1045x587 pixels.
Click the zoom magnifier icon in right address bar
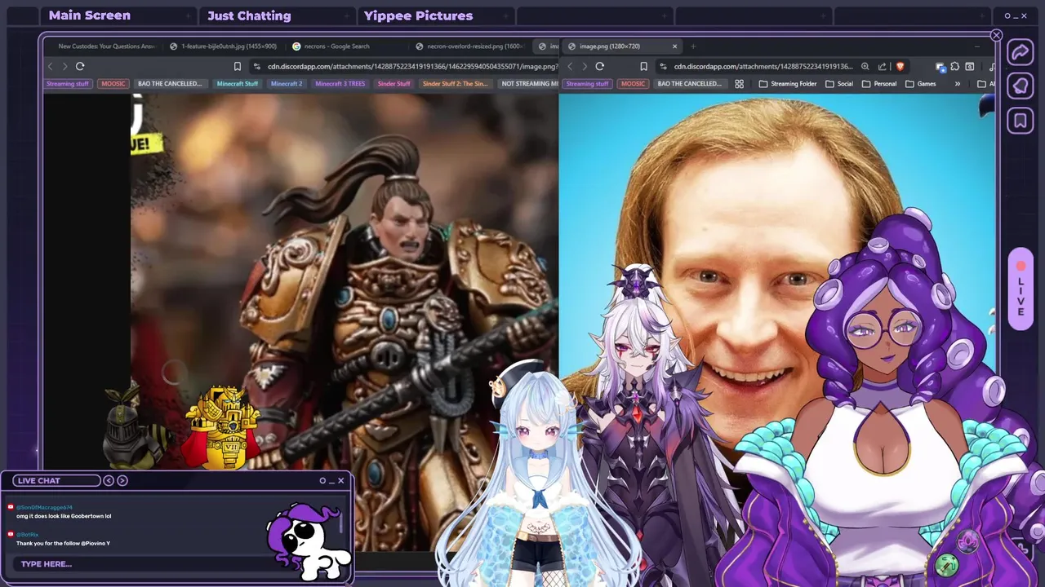coord(865,67)
